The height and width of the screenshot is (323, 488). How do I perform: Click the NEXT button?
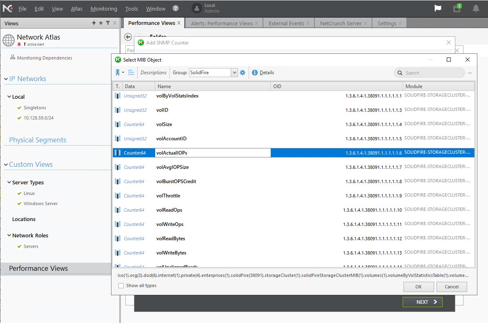422,302
